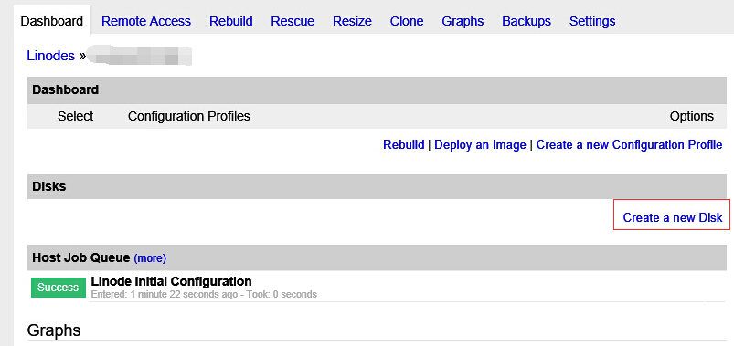This screenshot has height=346, width=734.
Task: Click the green Success status badge
Action: (59, 288)
